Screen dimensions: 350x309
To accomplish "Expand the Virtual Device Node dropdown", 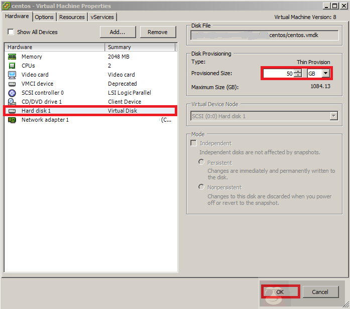I will point(333,116).
